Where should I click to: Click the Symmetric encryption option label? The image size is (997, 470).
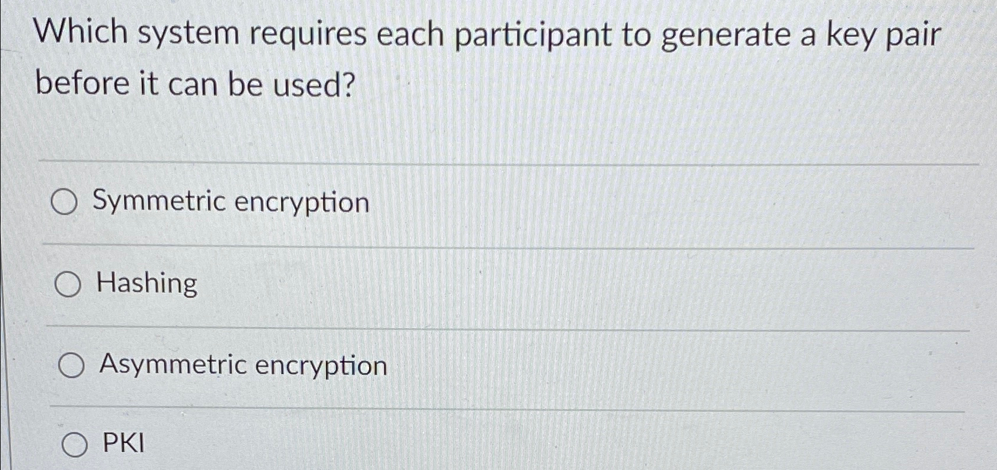[x=228, y=202]
